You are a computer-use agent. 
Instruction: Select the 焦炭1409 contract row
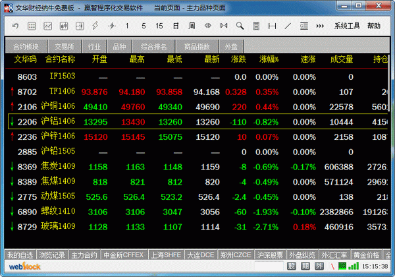197,167
